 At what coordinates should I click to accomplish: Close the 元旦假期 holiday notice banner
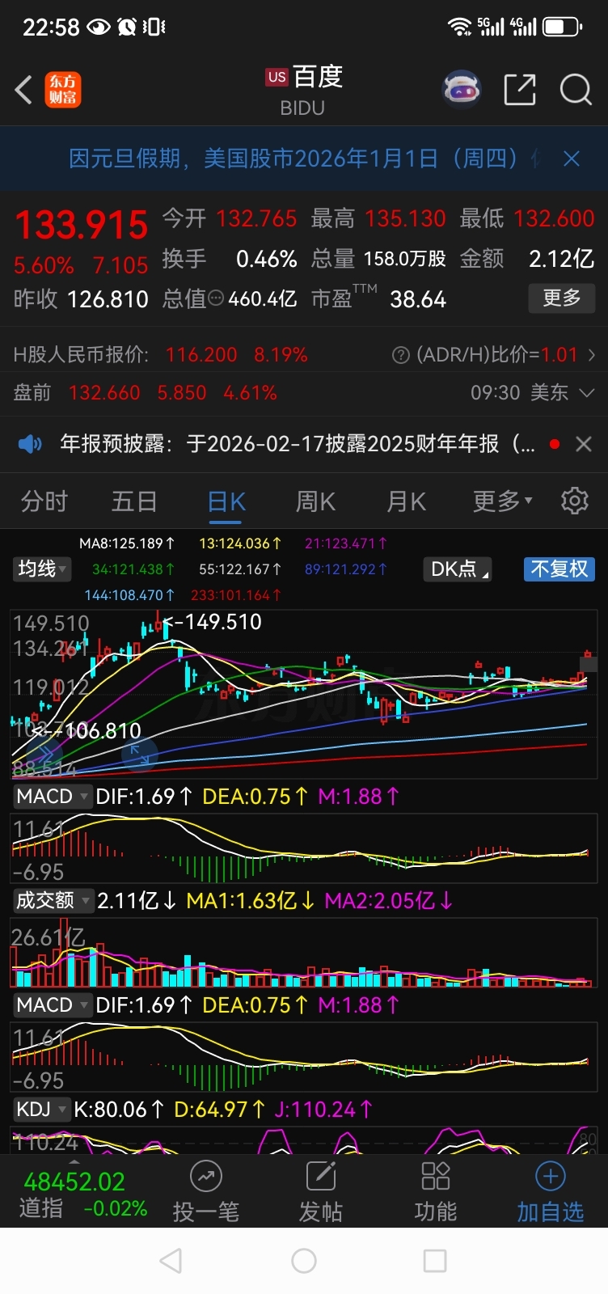coord(572,159)
